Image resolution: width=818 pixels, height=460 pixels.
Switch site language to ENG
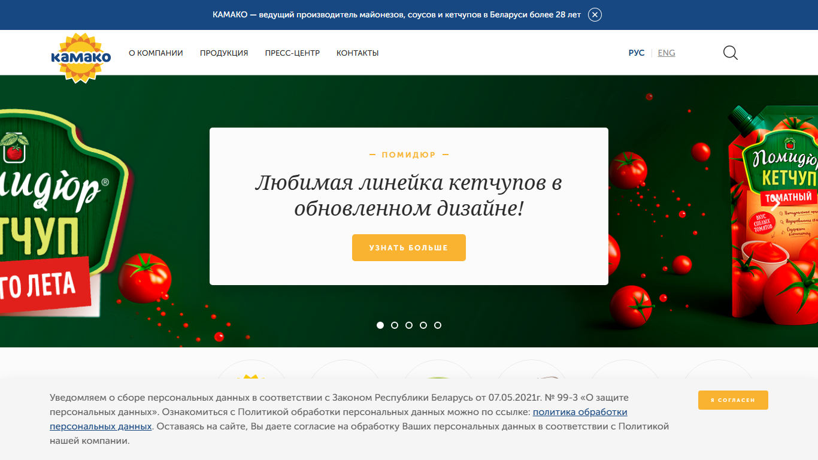coord(666,53)
